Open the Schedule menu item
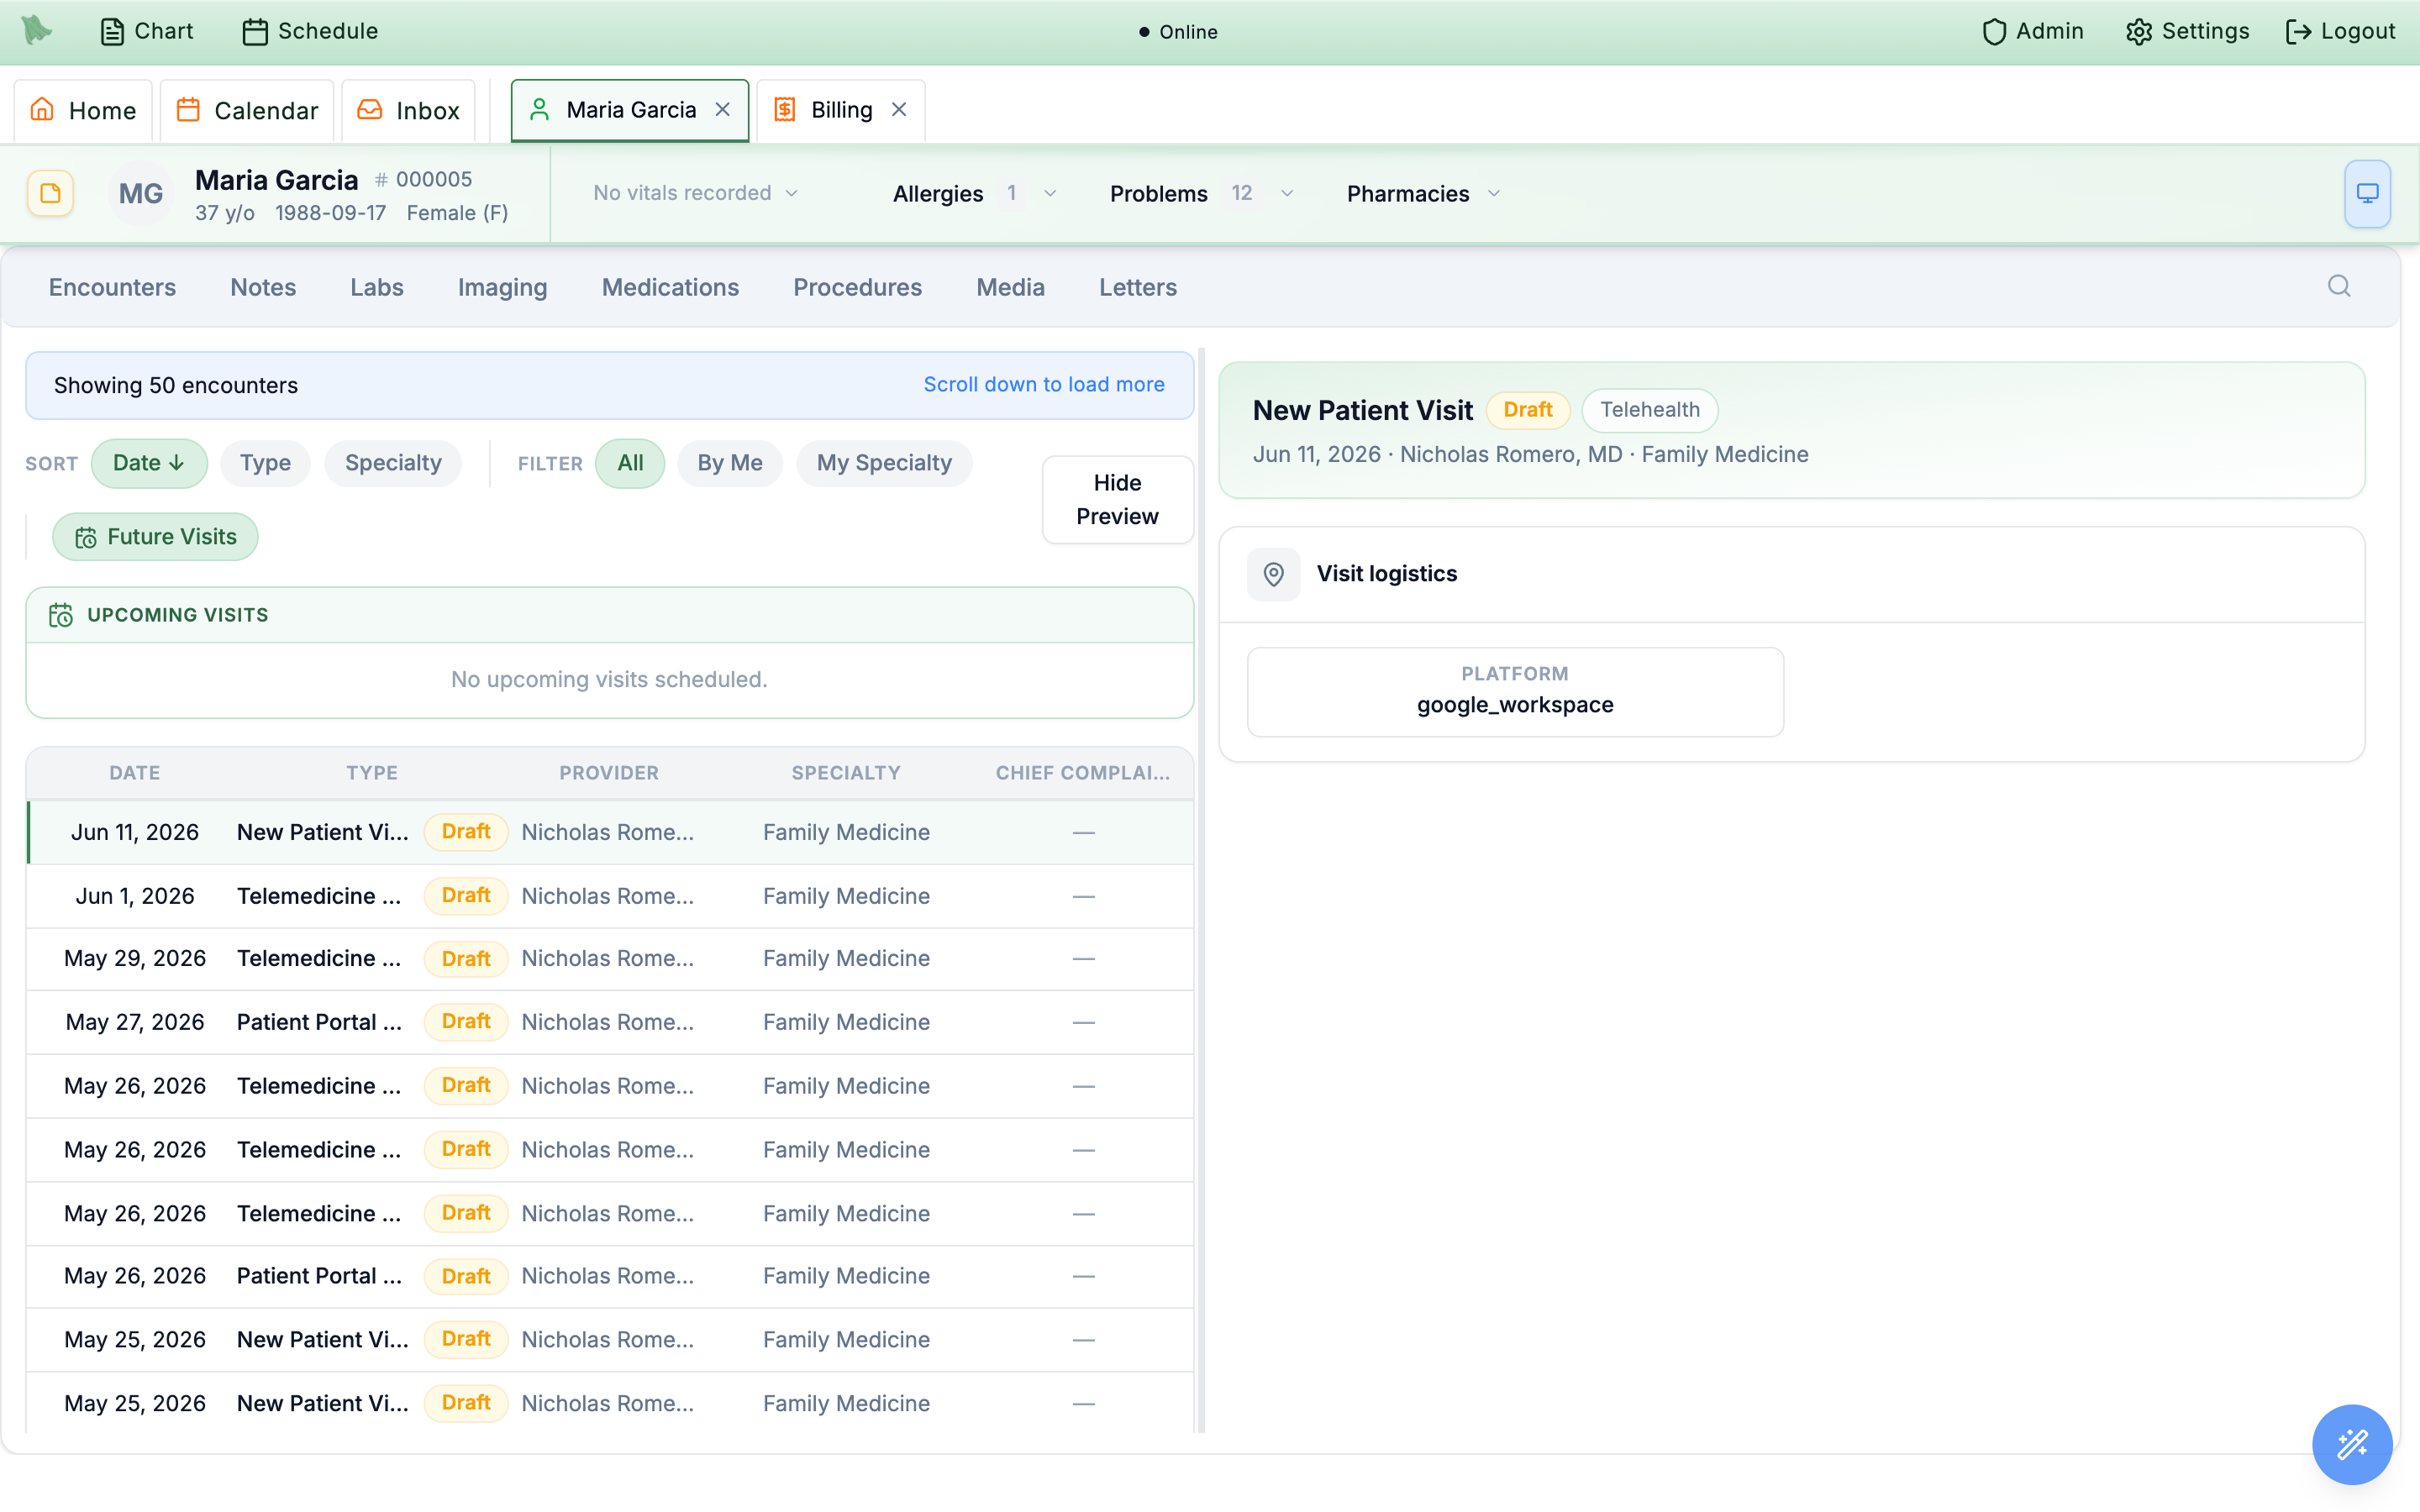 click(310, 31)
